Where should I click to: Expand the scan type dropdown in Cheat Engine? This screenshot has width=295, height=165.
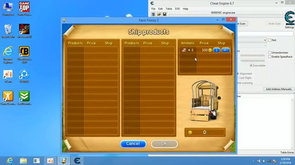265,40
